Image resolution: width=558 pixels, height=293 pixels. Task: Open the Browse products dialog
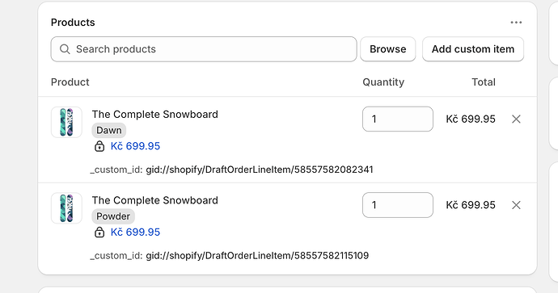click(x=388, y=49)
